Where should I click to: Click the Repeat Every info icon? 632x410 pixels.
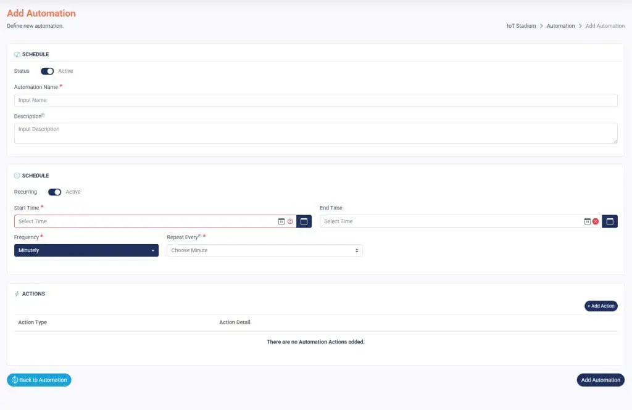[200, 236]
